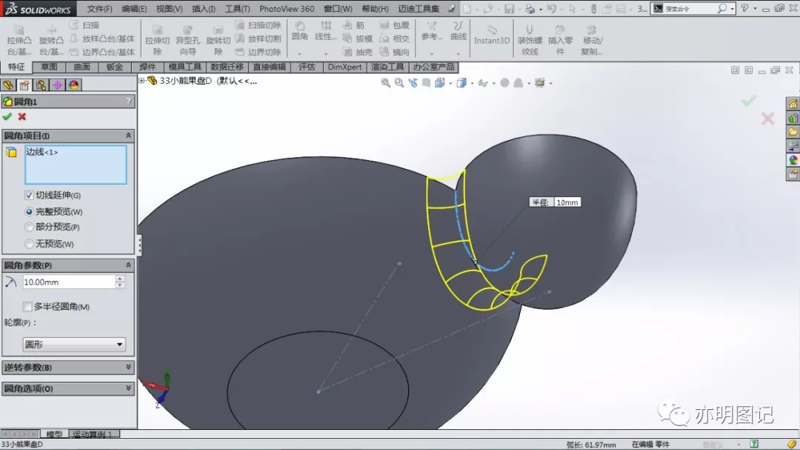Collapse the Fillet Parameters (圆角参数) section
The height and width of the screenshot is (450, 800).
(x=128, y=265)
